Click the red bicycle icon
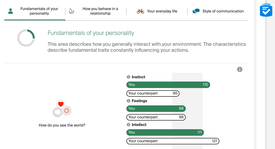Image resolution: width=275 pixels, height=149 pixels. (x=140, y=11)
